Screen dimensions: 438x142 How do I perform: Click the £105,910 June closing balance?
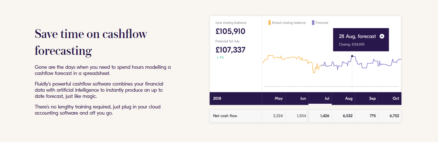pyautogui.click(x=230, y=31)
